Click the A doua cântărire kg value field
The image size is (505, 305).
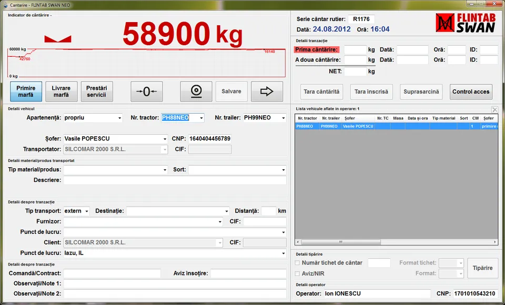(355, 60)
